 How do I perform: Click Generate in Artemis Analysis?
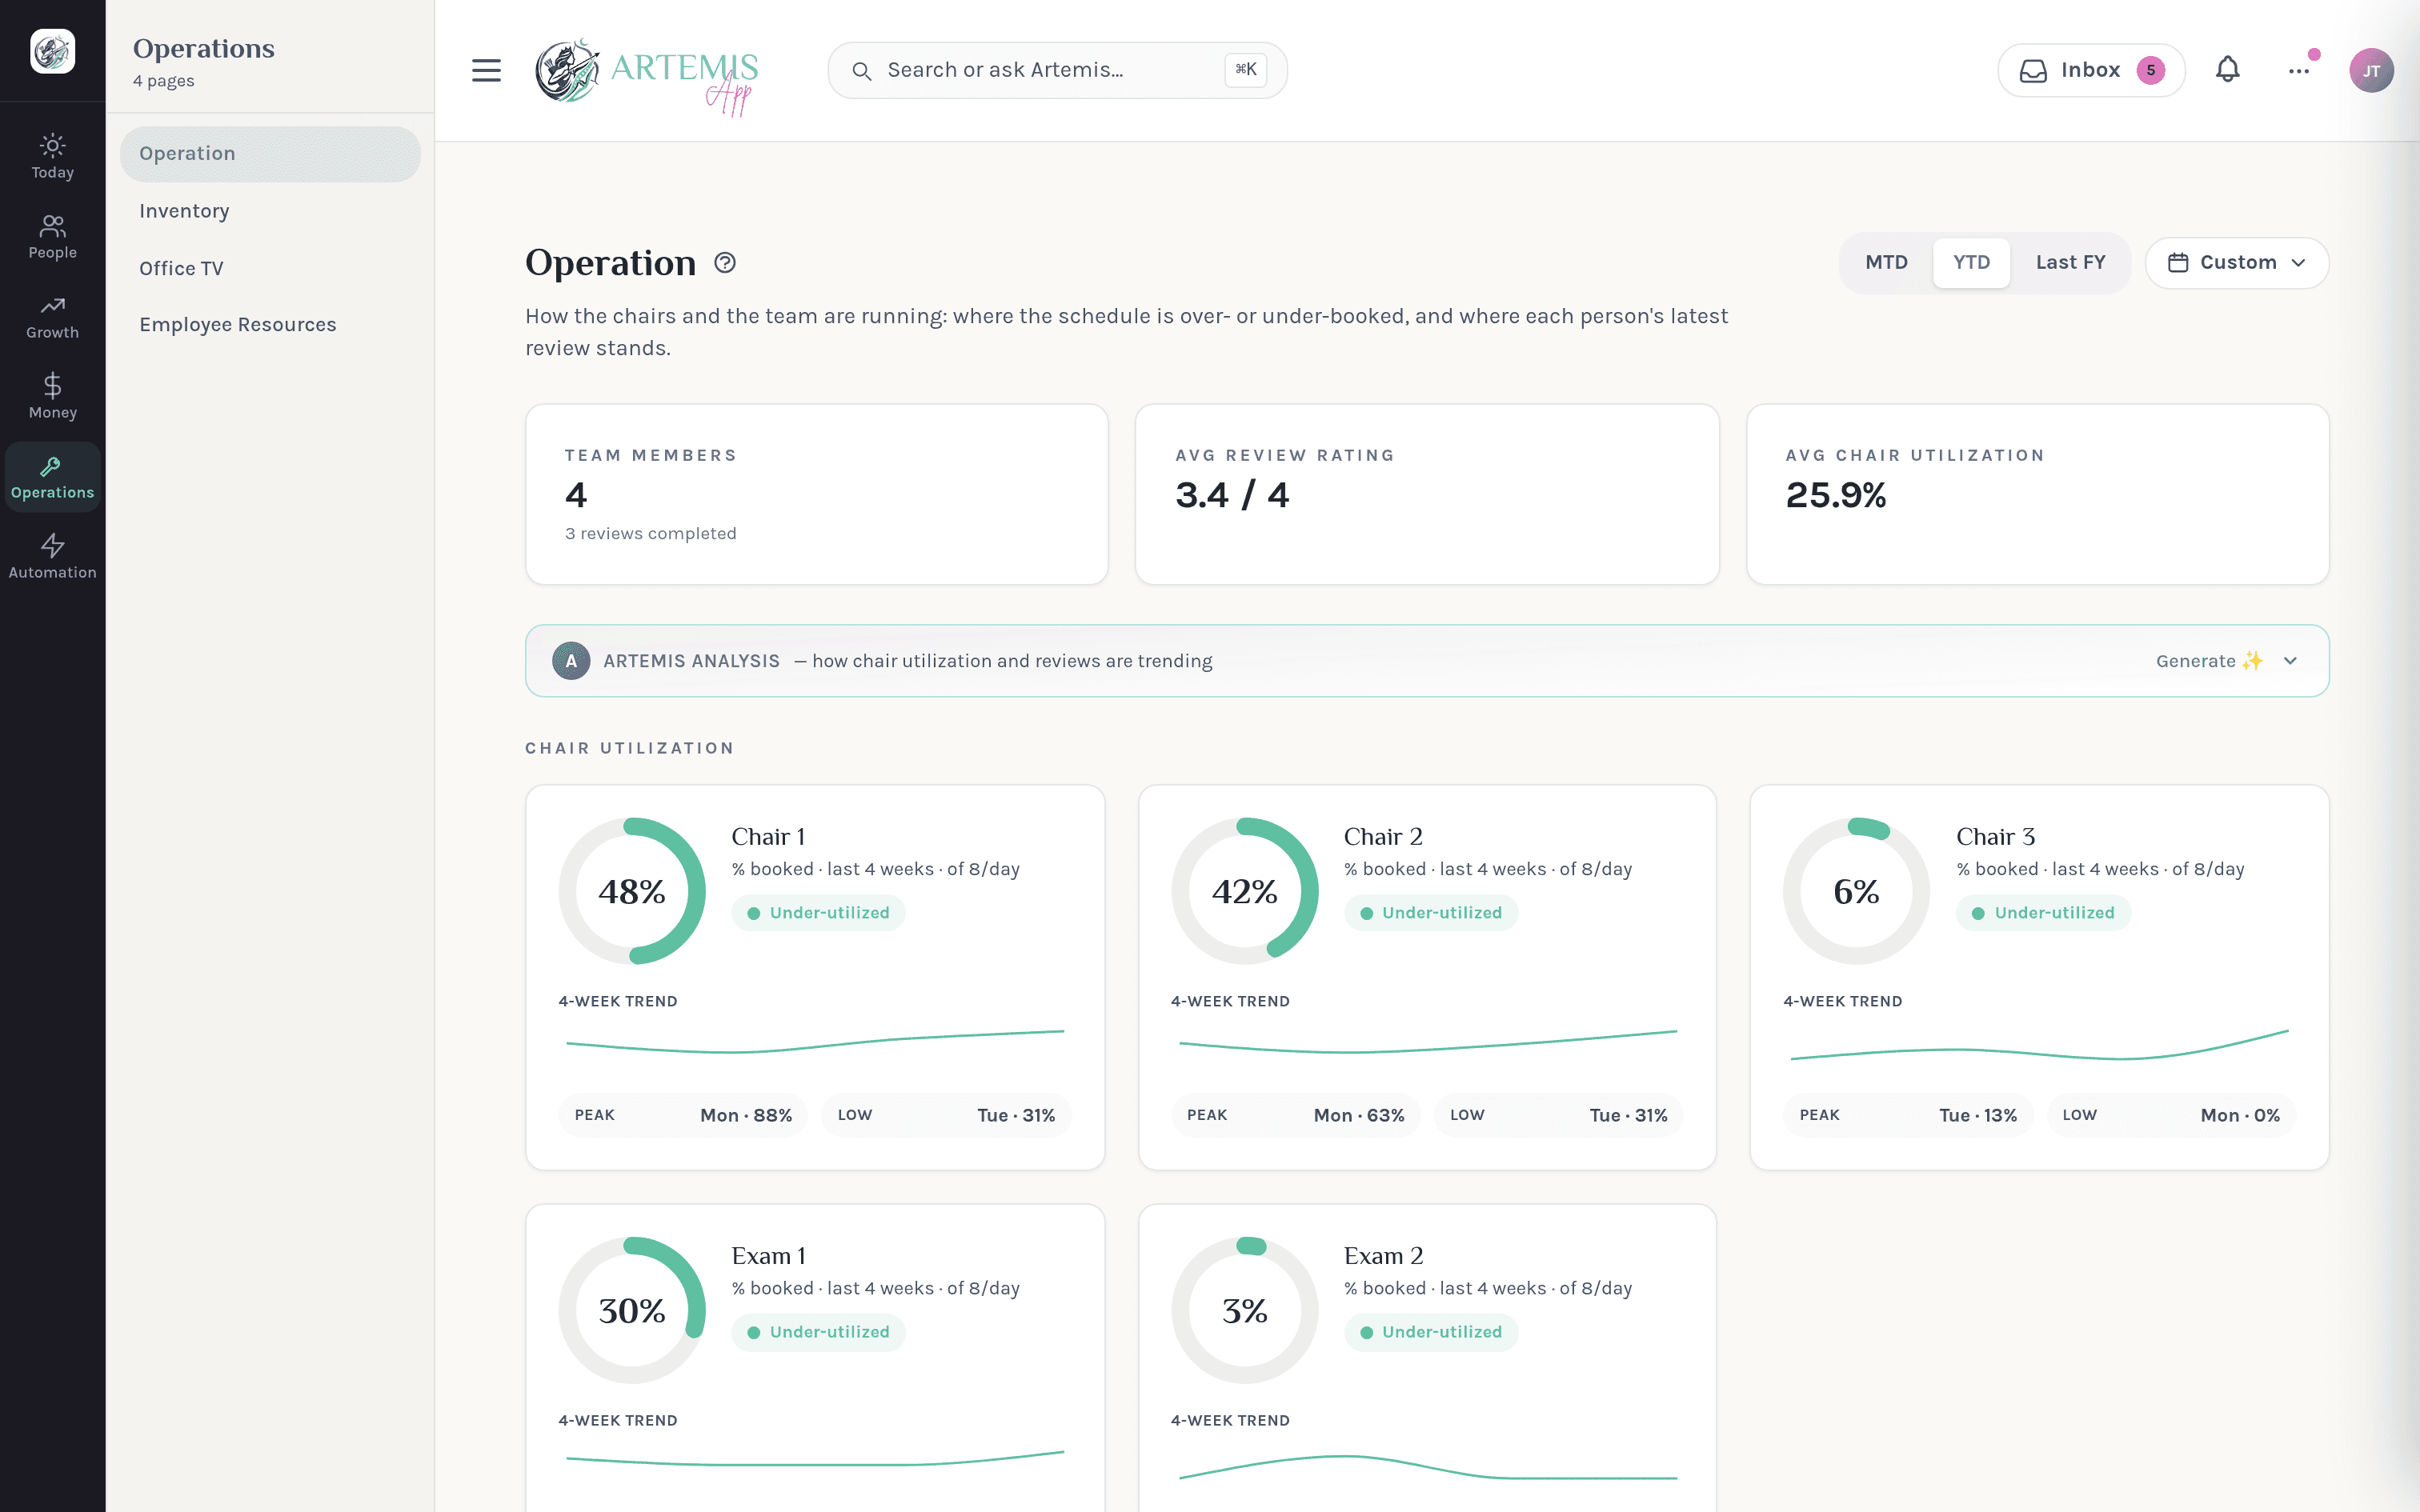pos(2209,661)
